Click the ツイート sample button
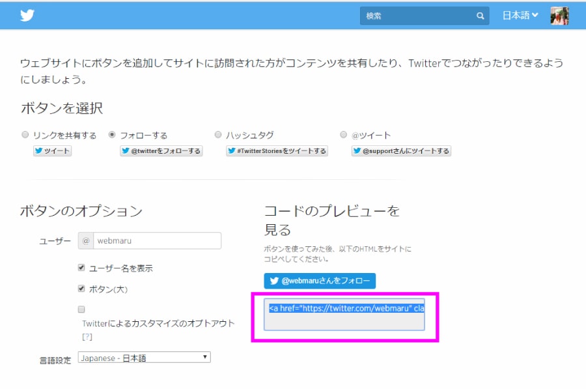Image resolution: width=586 pixels, height=389 pixels. [x=52, y=151]
